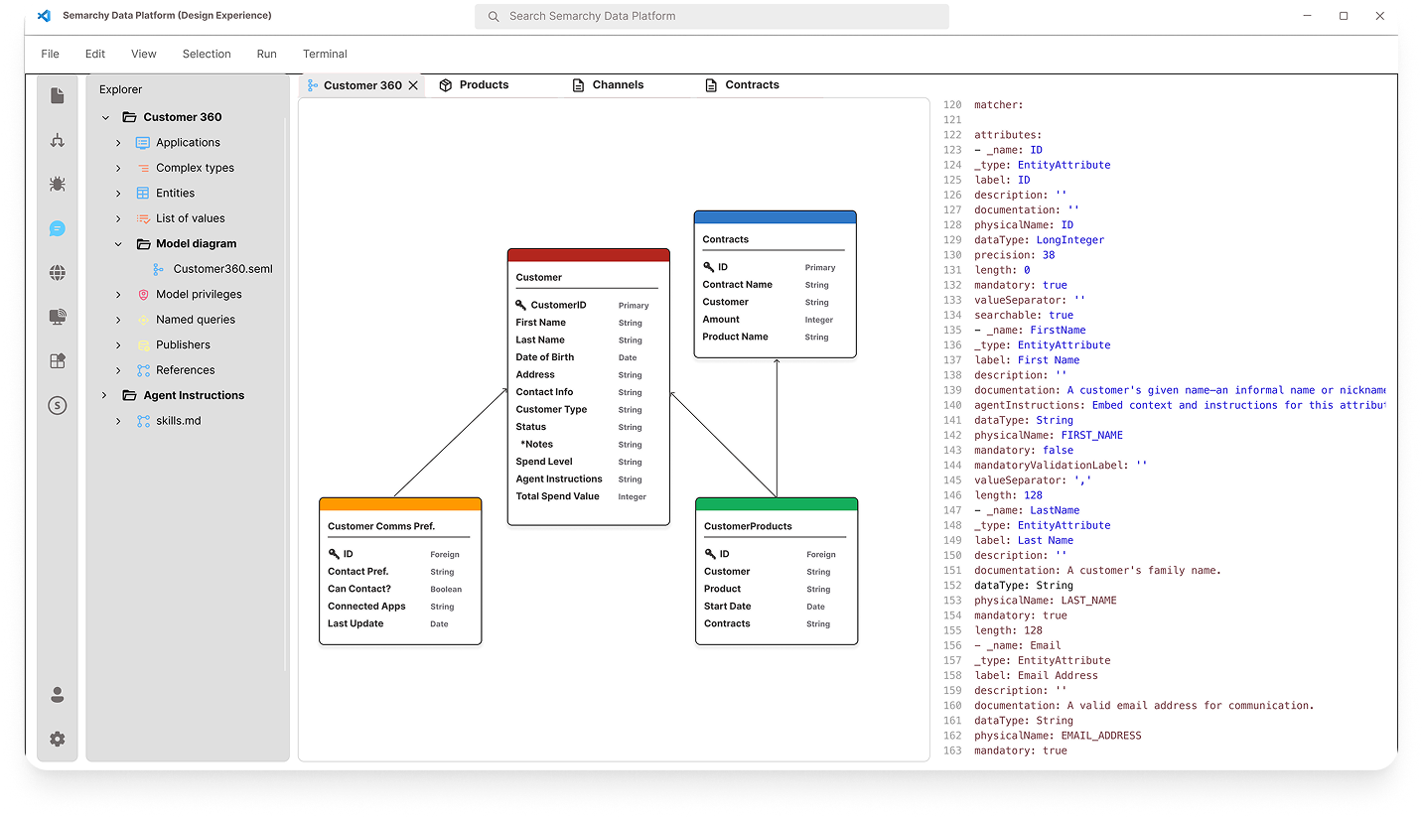Click the Products tab cube icon

coord(446,85)
